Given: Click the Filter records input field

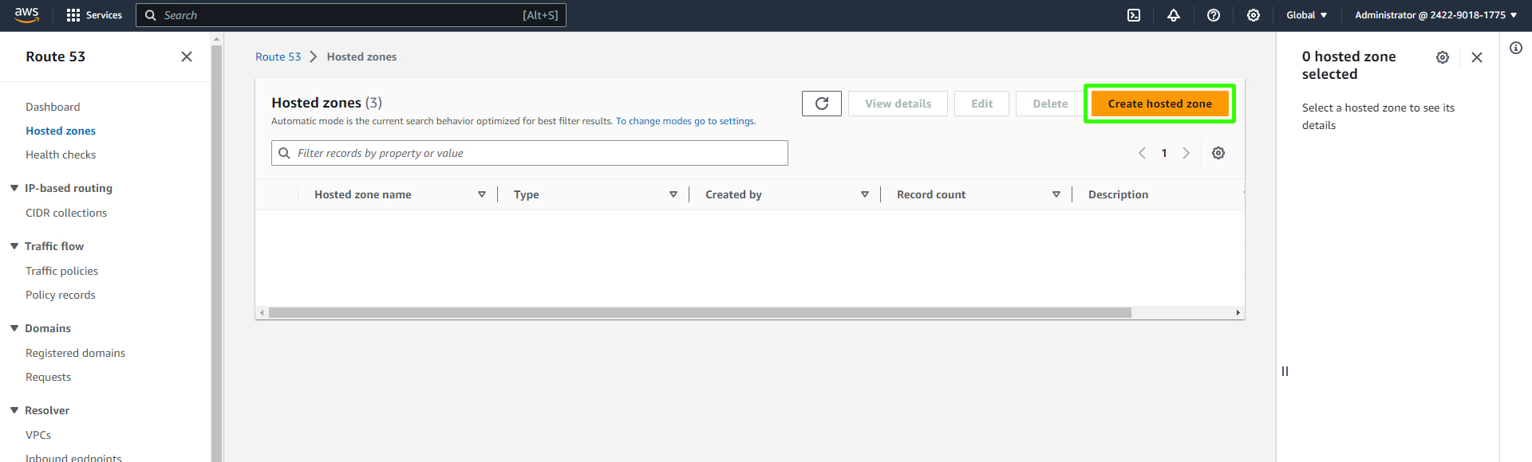Looking at the screenshot, I should point(530,153).
